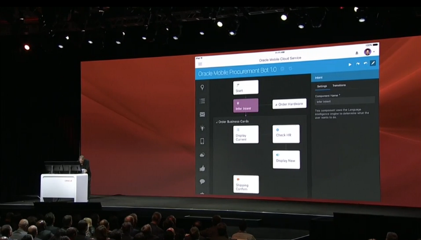This screenshot has width=421, height=240.
Task: Expand the Order Hardware node
Action: 277,105
